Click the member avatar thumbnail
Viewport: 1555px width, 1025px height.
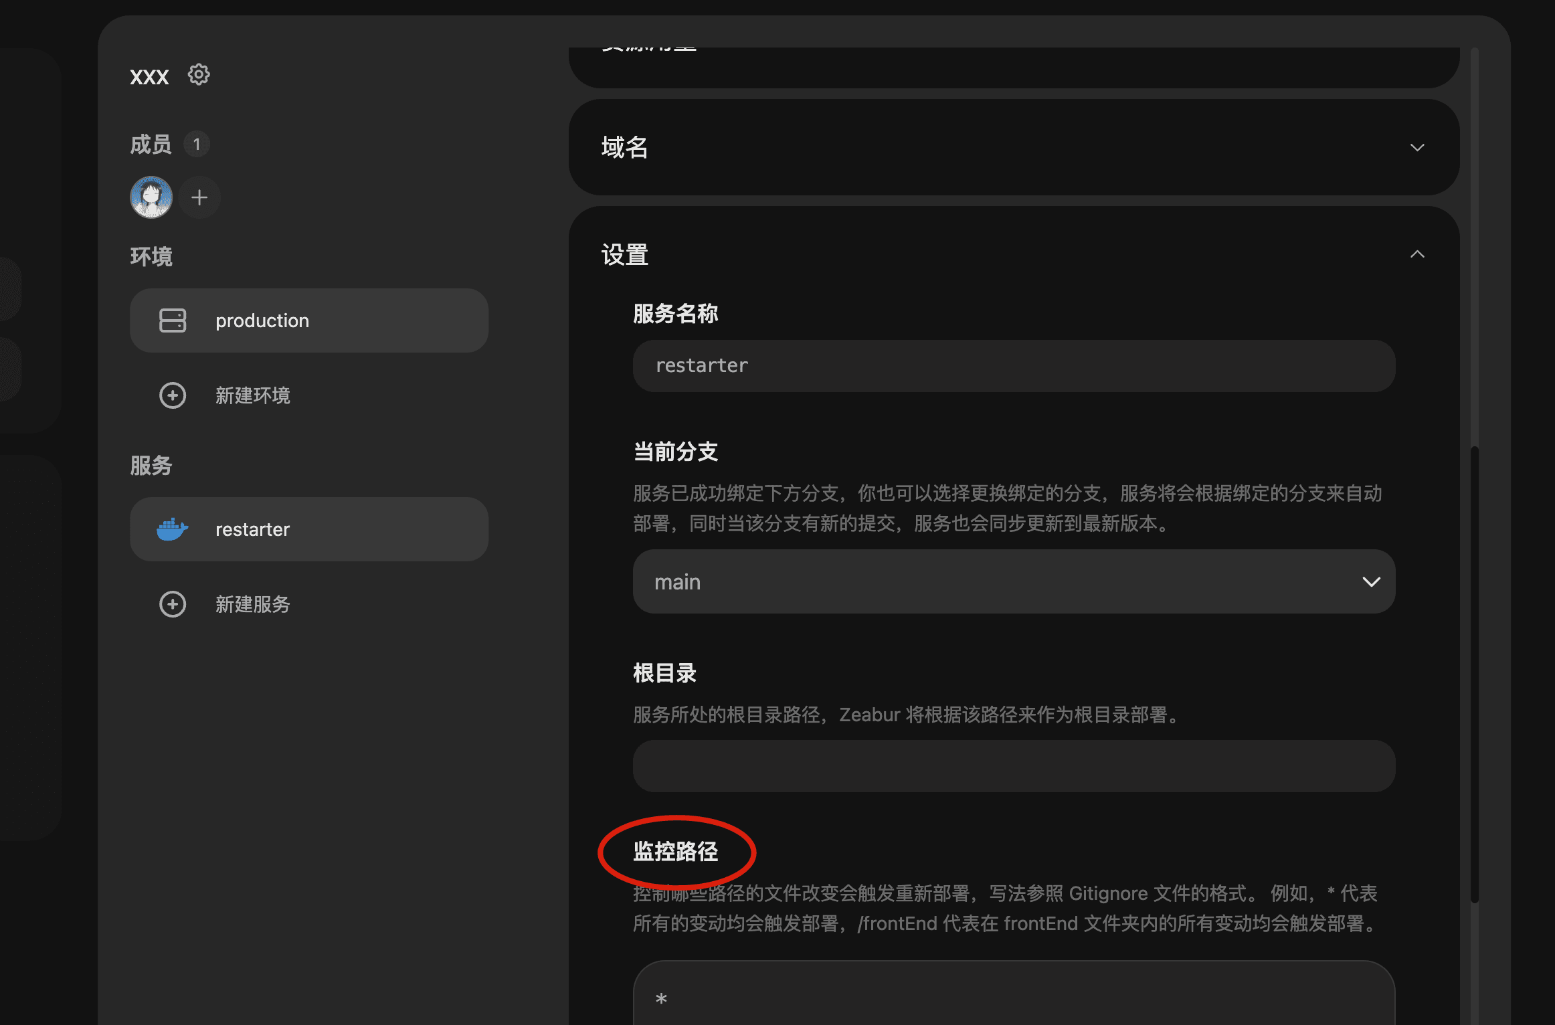[x=151, y=197]
